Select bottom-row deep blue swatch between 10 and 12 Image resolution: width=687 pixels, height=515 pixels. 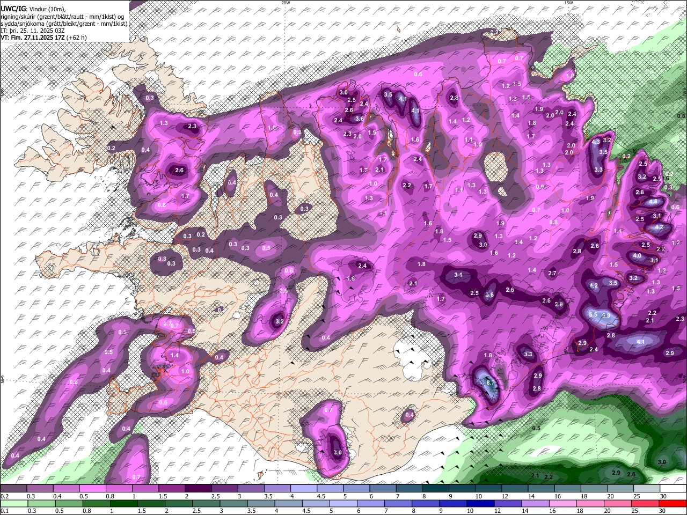480,503
